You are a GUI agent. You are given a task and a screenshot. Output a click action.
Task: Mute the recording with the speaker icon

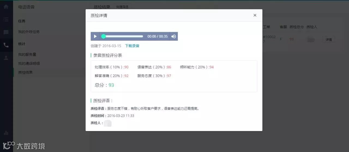(174, 36)
